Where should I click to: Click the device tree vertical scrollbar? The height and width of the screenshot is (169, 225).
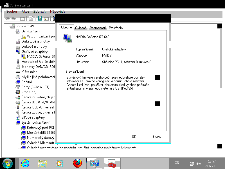pos(220,86)
